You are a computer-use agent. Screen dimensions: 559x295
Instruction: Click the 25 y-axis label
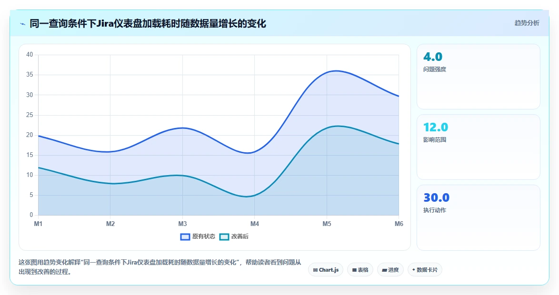[x=30, y=115]
